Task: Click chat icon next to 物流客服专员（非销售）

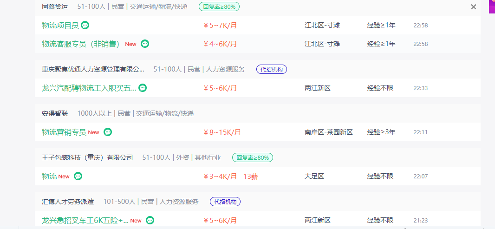Action: pyautogui.click(x=145, y=44)
